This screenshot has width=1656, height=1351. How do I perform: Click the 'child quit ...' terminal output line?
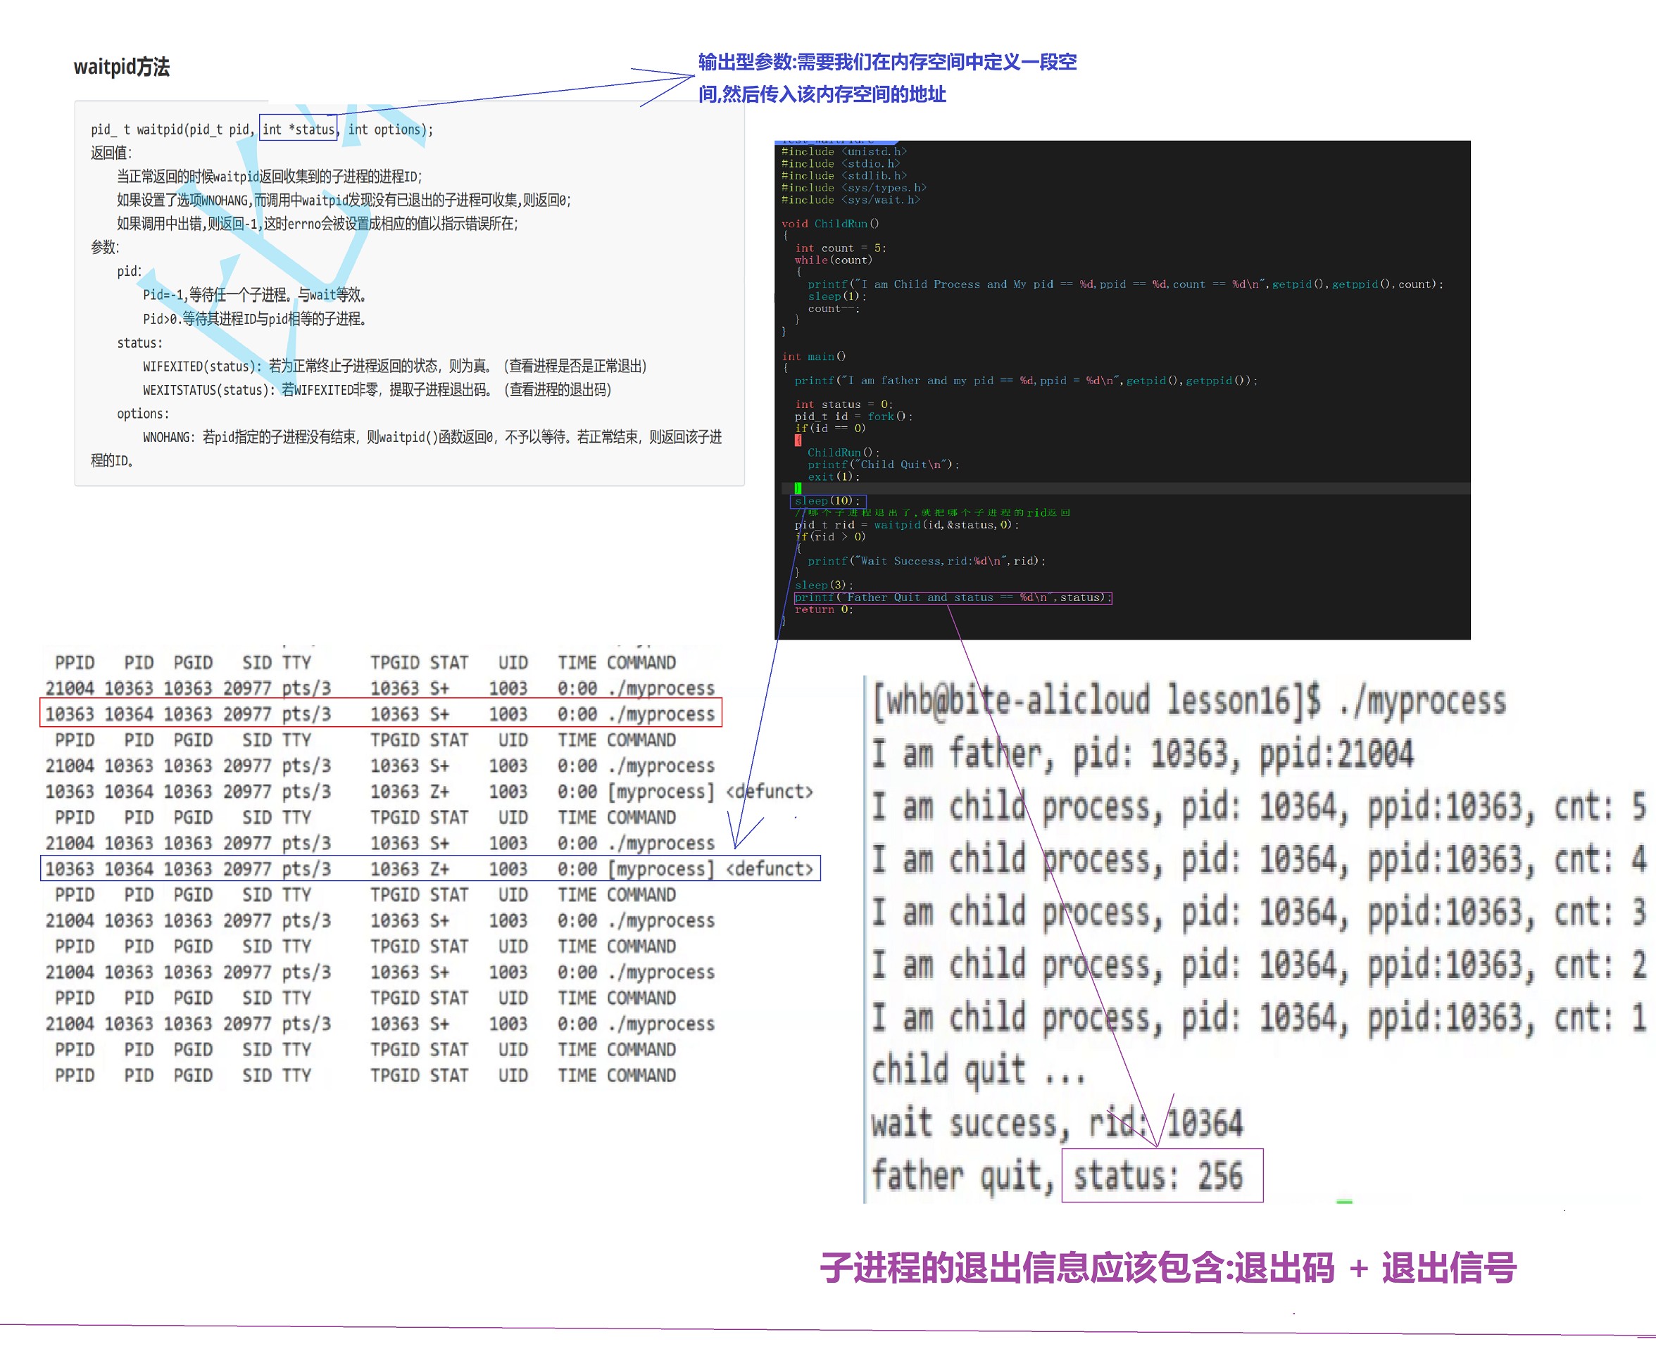[x=977, y=1071]
